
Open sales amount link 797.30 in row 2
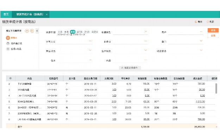click(201, 84)
